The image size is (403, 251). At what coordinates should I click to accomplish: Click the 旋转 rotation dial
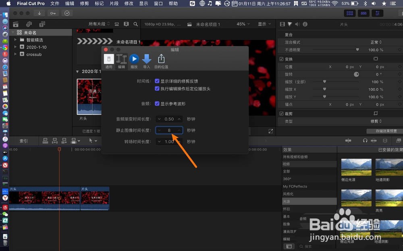point(356,74)
